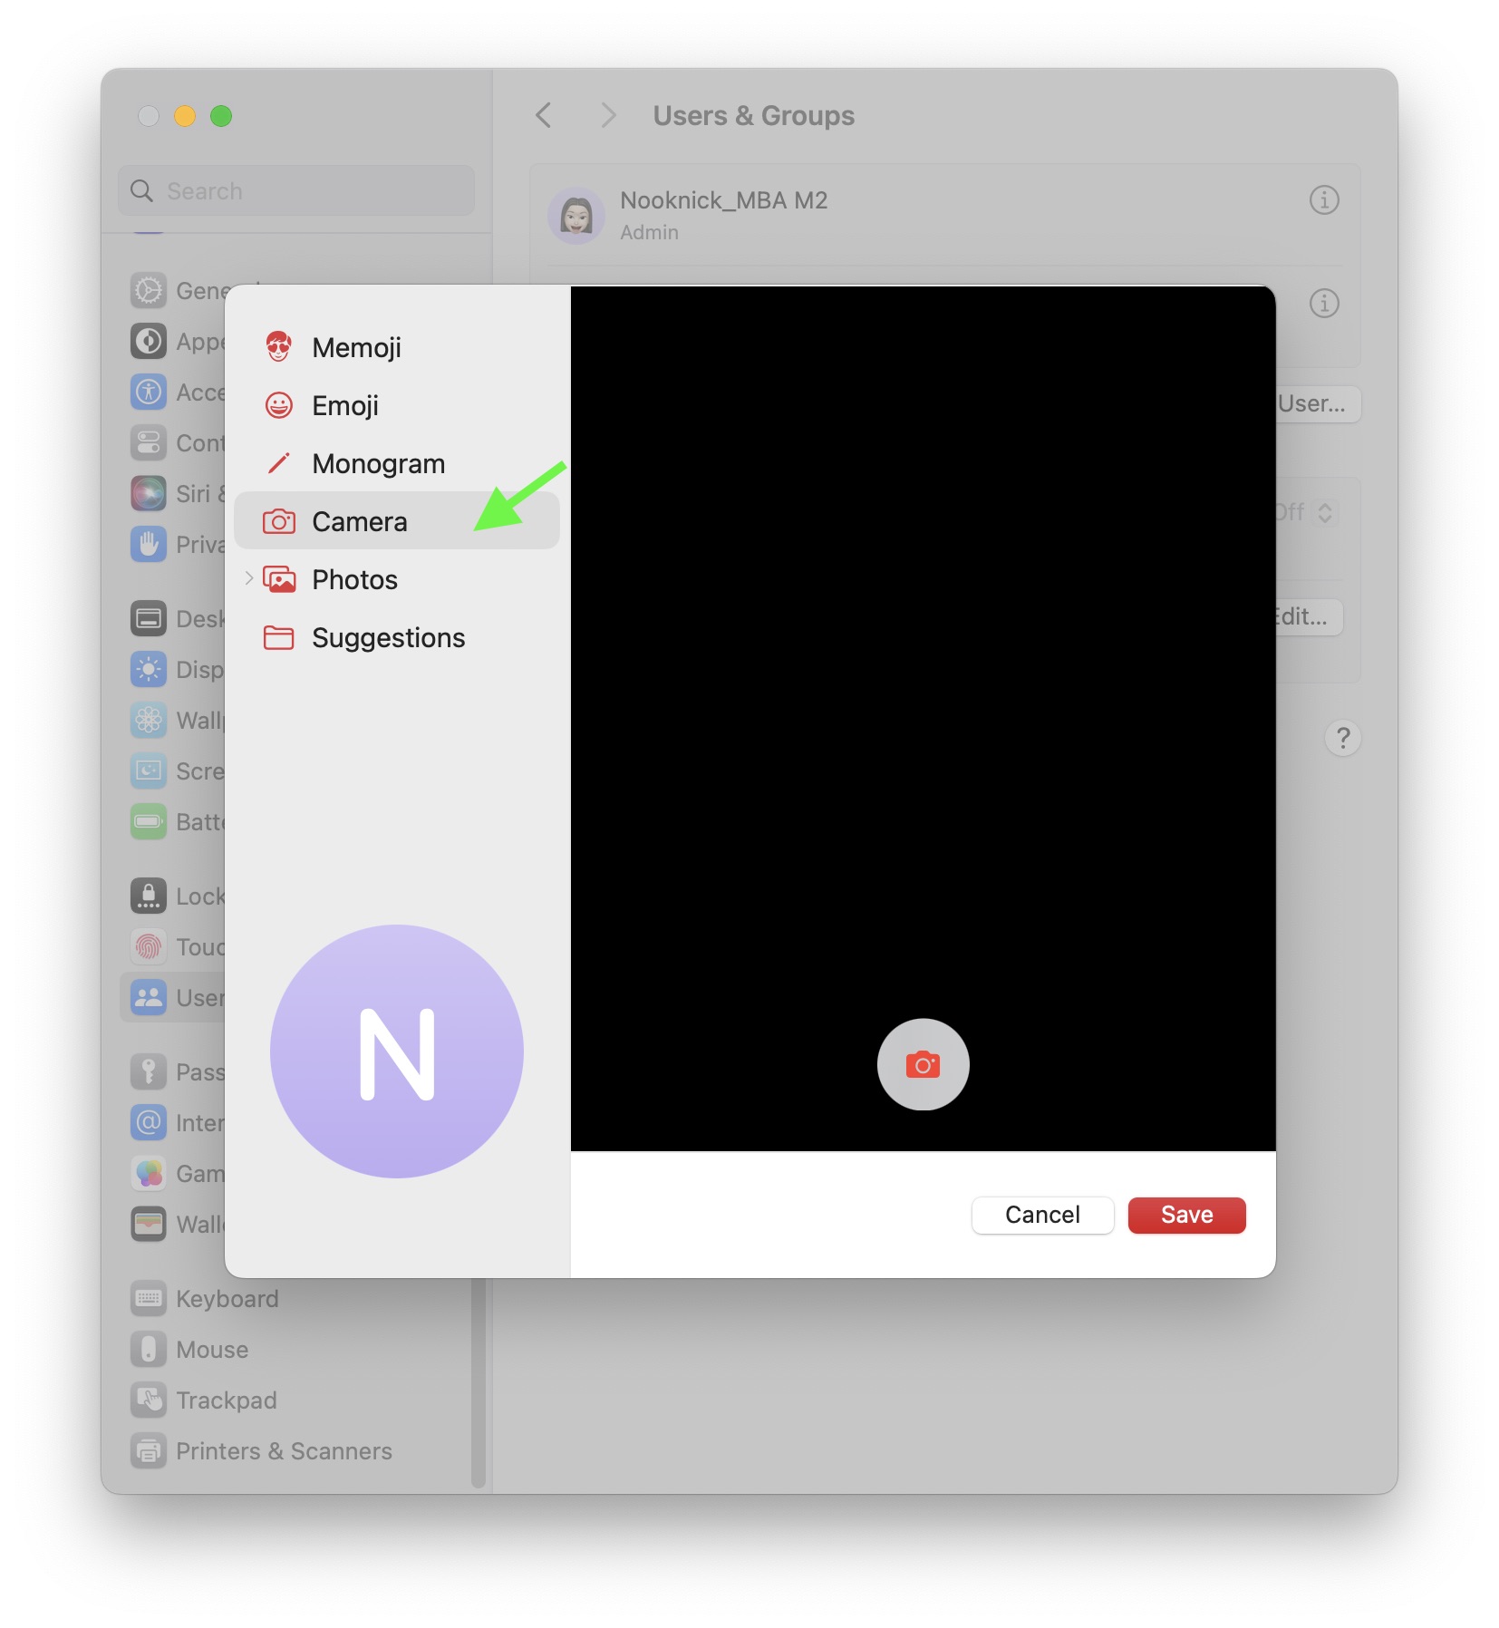This screenshot has height=1628, width=1499.
Task: Click the Suggestions folder icon
Action: [278, 638]
